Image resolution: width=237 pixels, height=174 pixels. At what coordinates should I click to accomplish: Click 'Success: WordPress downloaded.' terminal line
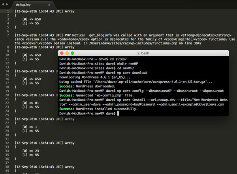(x=87, y=86)
